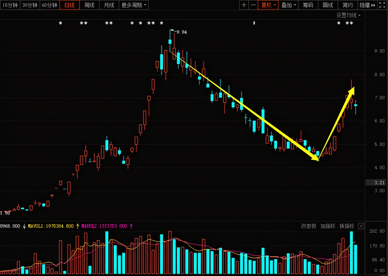Viewport: 388px width, 276px height.
Task: Click the 9.00 price axis label
Action: coord(380,51)
